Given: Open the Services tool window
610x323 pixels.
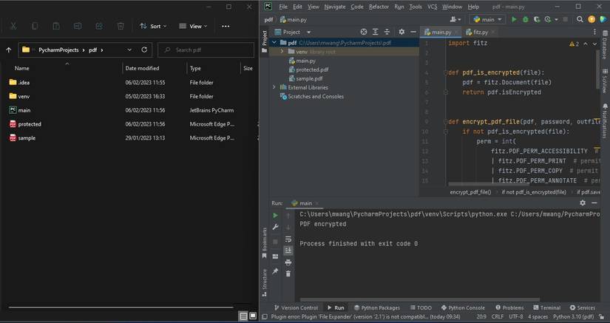Looking at the screenshot, I should click(583, 307).
